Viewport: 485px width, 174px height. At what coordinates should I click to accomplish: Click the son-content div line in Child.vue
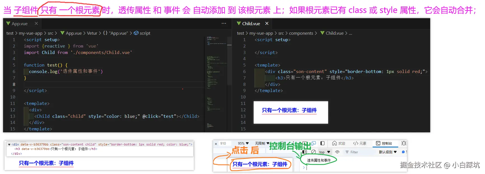[x=346, y=72]
